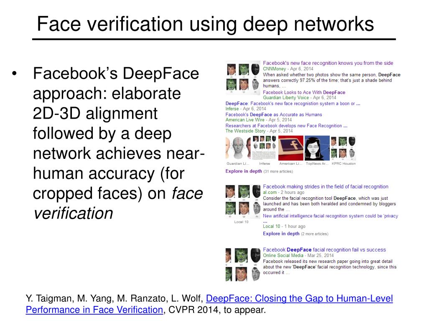This screenshot has height=321, width=428.
Task: Open 'Facebook making strides in the field of facial recognition'
Action: [x=325, y=187]
